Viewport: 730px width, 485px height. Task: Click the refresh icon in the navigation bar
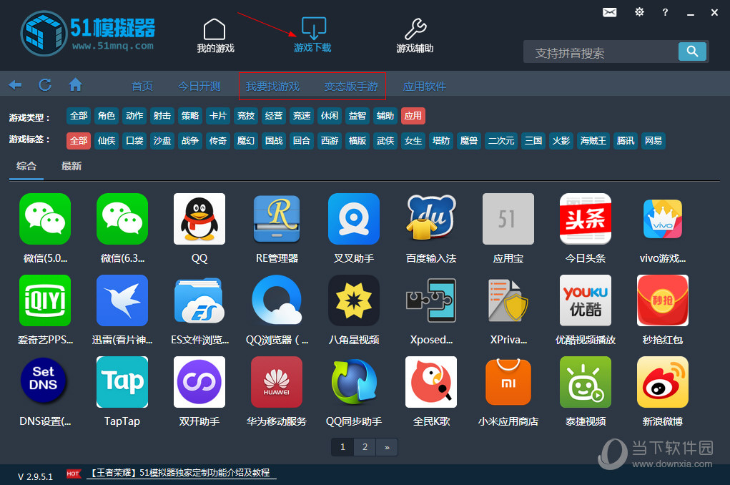(44, 84)
